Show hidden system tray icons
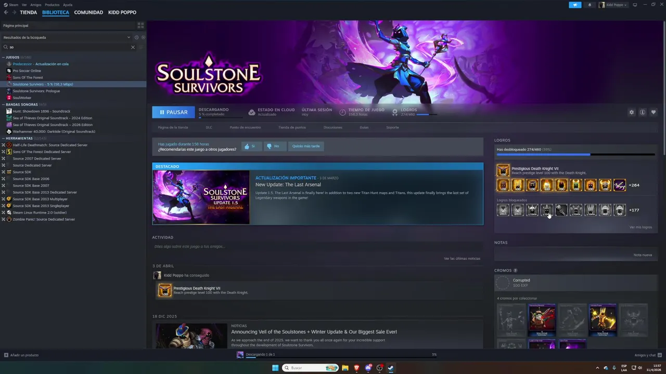Screen dimensions: 666x374 [x=597, y=368]
